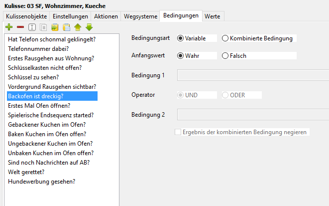Select the Variable radio button

click(180, 38)
